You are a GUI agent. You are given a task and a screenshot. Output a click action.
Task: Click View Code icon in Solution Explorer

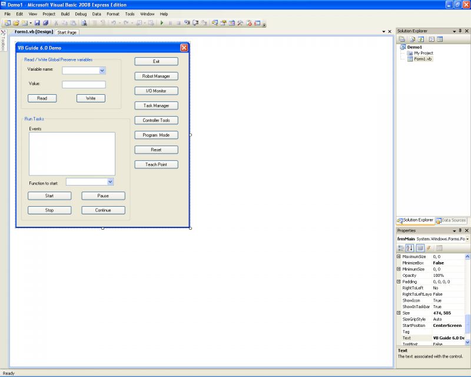(x=432, y=39)
